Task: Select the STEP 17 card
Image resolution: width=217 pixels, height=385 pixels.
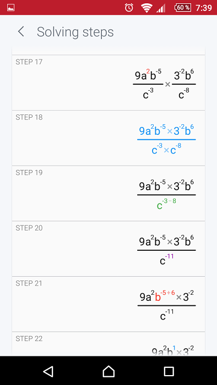Action: (109, 82)
